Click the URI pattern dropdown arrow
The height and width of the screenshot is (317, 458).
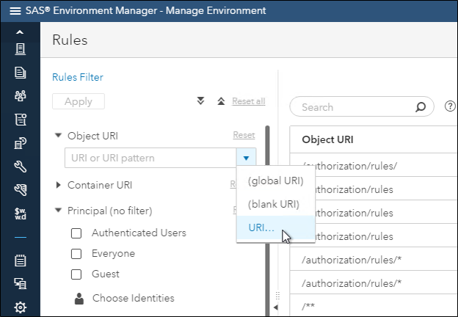246,158
